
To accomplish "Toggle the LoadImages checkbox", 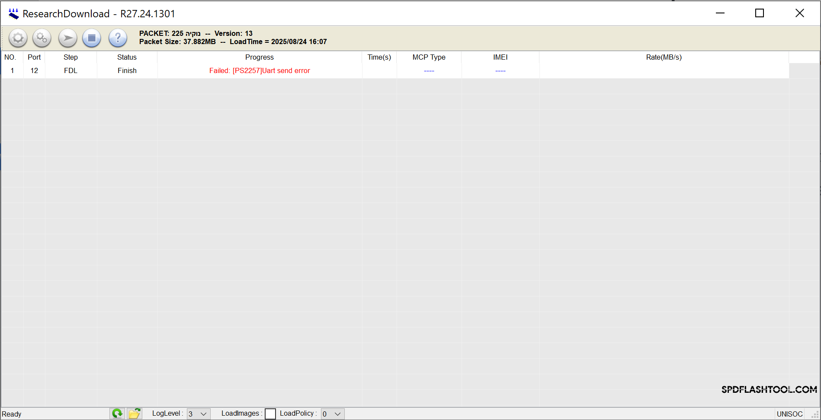I will click(x=270, y=414).
